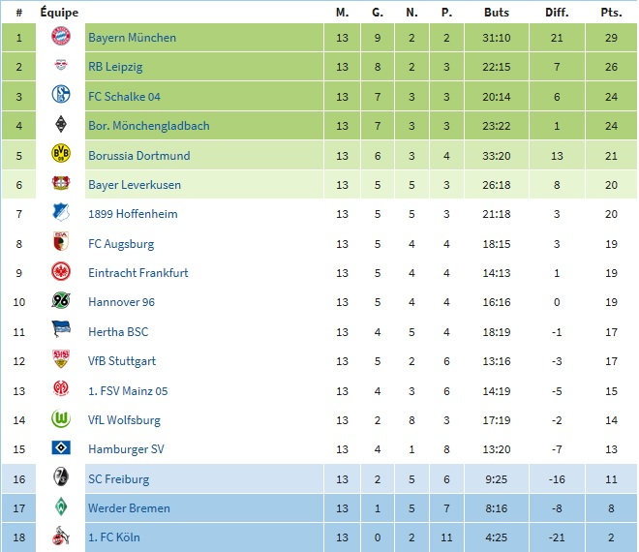639x552 pixels.
Task: Click the RB Leipzig club crest
Action: click(61, 67)
